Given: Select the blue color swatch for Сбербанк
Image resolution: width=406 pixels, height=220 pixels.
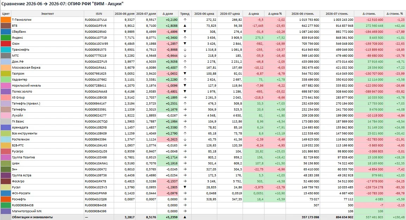Looking at the screenshot, I should click(5, 32).
